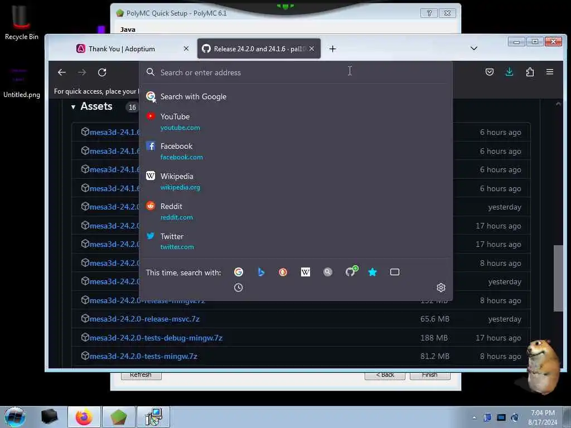
Task: Open the black box taskbar app
Action: [x=49, y=417]
